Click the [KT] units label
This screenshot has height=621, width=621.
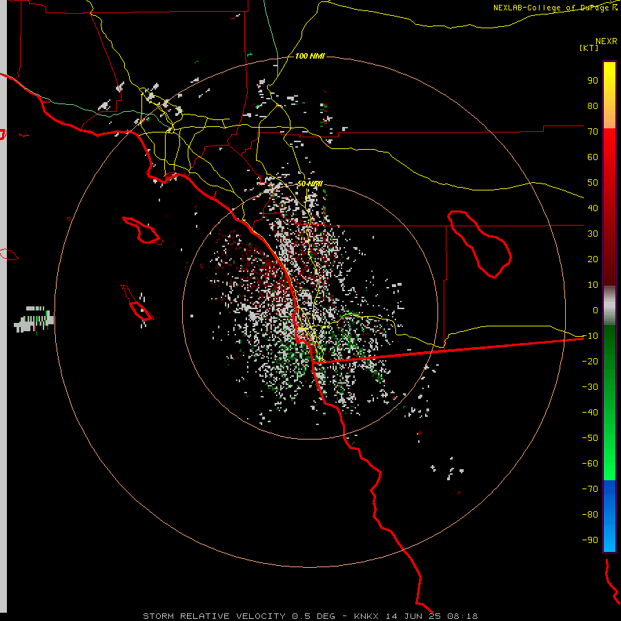click(x=589, y=48)
